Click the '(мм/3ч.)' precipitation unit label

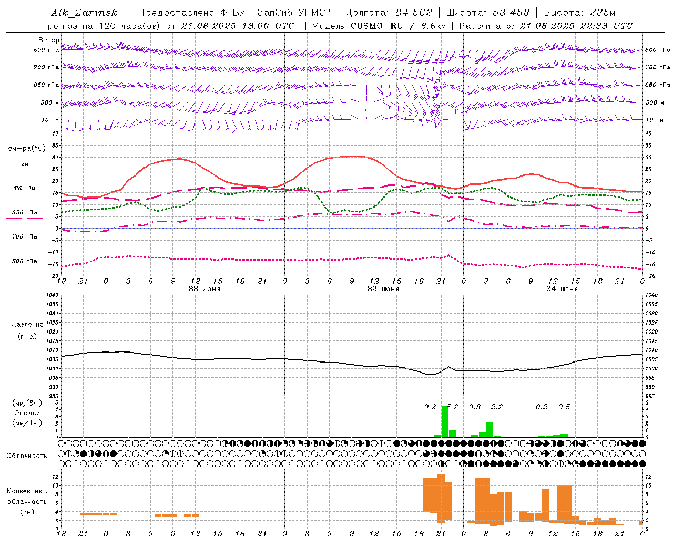coord(27,403)
